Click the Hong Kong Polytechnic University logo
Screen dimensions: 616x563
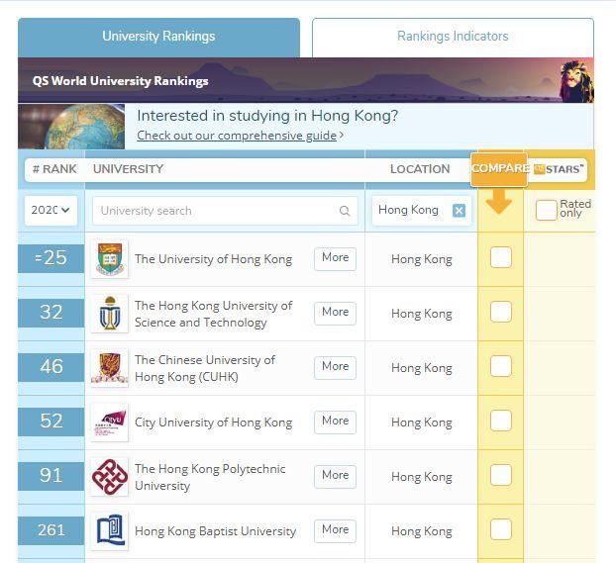pyautogui.click(x=110, y=477)
